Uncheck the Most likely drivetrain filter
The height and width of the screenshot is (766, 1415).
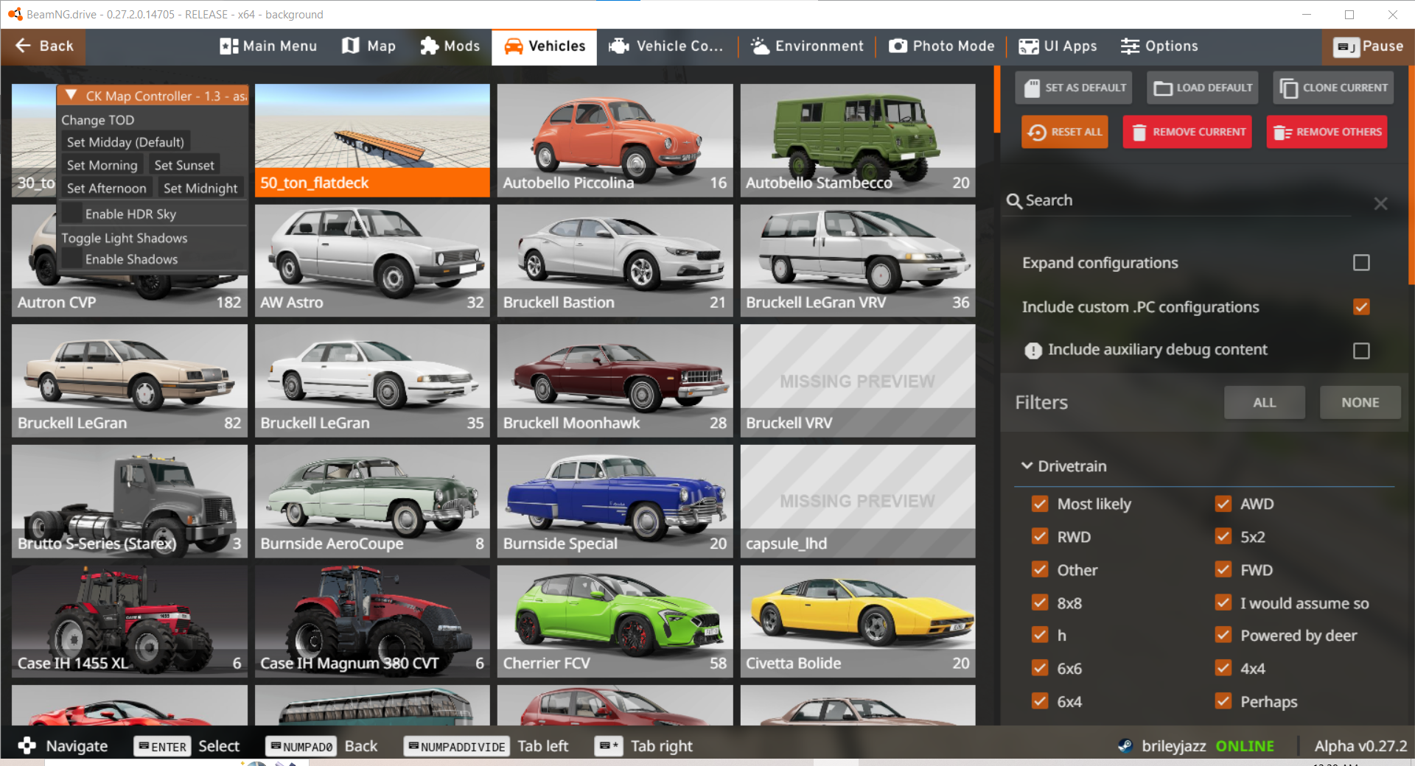(1040, 504)
